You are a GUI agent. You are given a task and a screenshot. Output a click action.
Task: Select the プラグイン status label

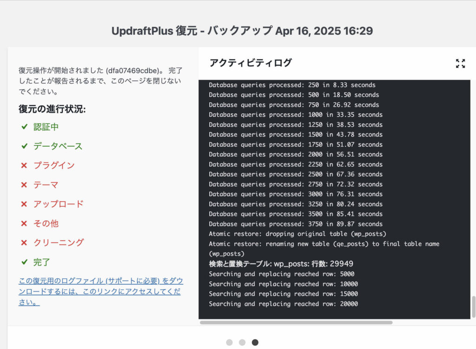click(x=54, y=165)
